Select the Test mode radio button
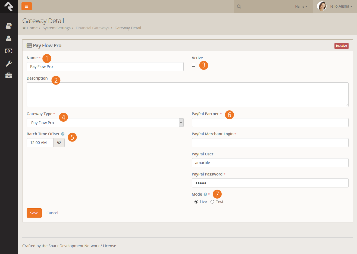 (x=212, y=202)
